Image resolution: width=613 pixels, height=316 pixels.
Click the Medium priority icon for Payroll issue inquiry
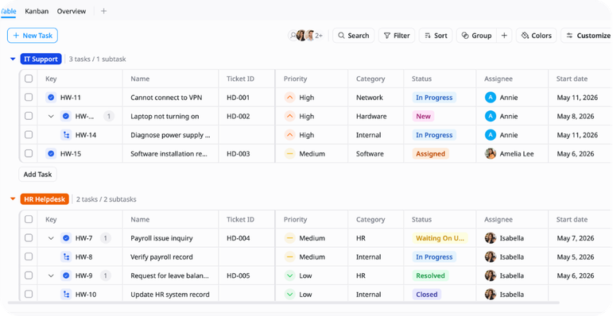point(289,238)
